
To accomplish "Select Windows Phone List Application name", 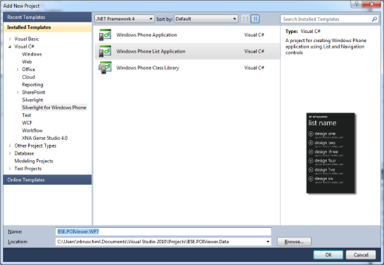I will (151, 51).
